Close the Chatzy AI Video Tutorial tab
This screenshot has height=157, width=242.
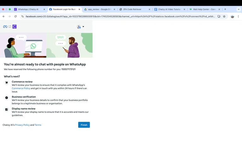184,9
